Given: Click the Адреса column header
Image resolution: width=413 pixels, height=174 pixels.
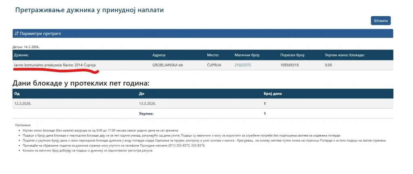Looking at the screenshot, I should click(x=159, y=55).
